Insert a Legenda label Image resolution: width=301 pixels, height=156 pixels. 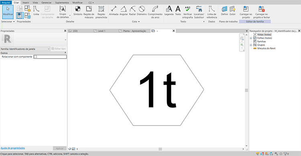169,11
